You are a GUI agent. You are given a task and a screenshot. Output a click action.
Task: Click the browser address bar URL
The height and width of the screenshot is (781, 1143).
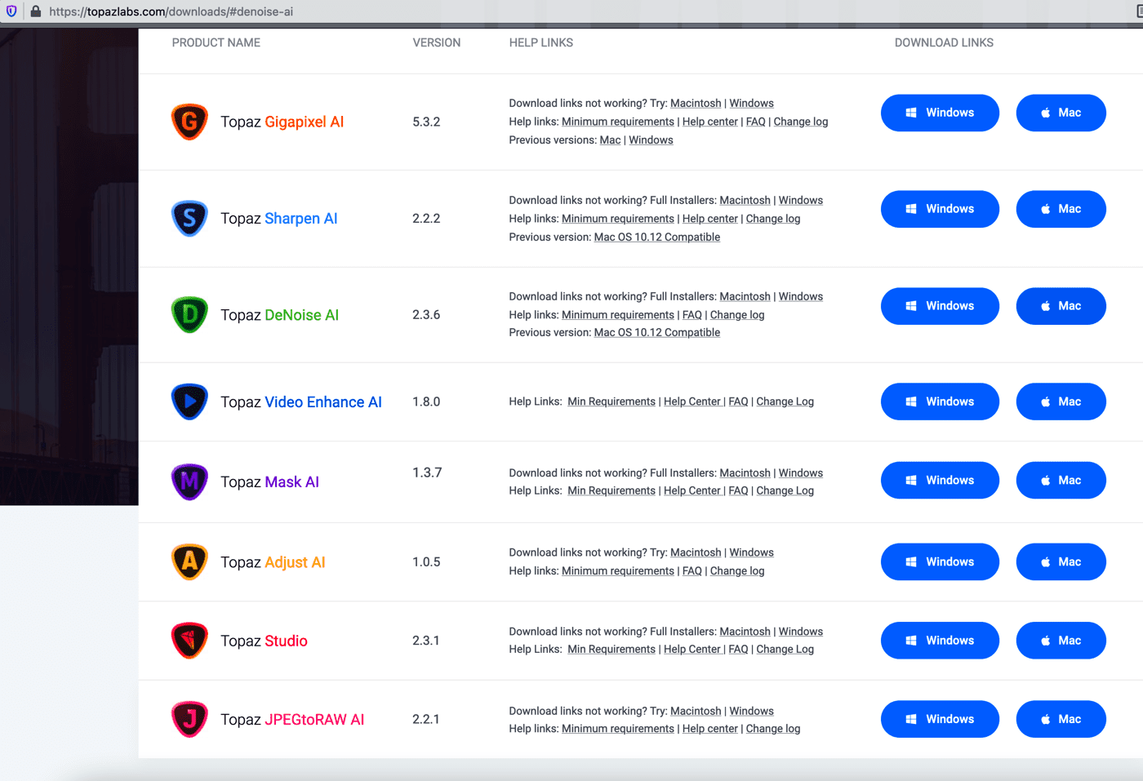click(x=171, y=11)
